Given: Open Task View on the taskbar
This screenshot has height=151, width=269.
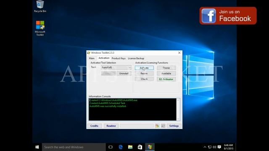Looking at the screenshot, I should pyautogui.click(x=111, y=147).
